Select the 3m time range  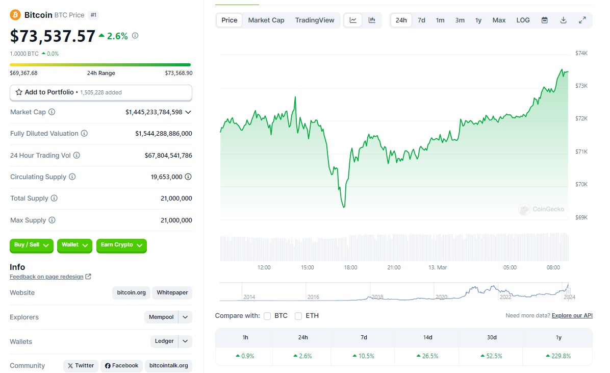[460, 20]
